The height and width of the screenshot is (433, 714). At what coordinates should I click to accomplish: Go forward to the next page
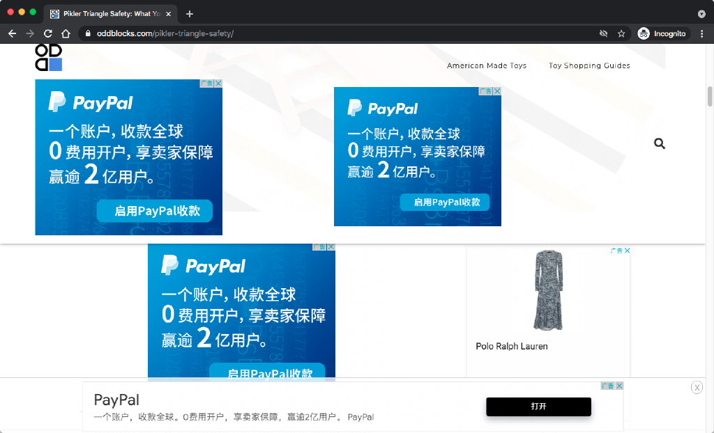[30, 33]
